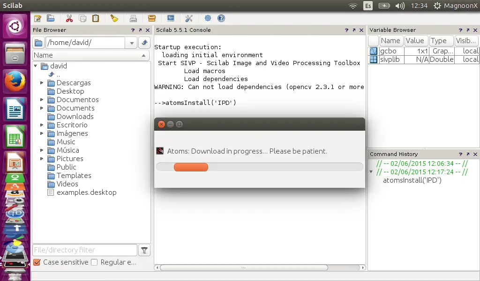Select the Downloads folder
The image size is (480, 281).
pos(75,117)
